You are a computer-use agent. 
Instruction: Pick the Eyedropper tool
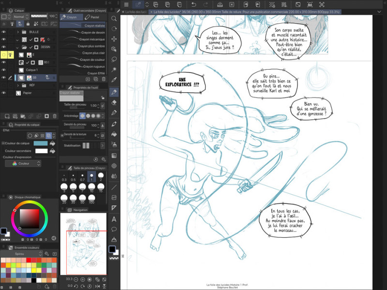click(114, 80)
